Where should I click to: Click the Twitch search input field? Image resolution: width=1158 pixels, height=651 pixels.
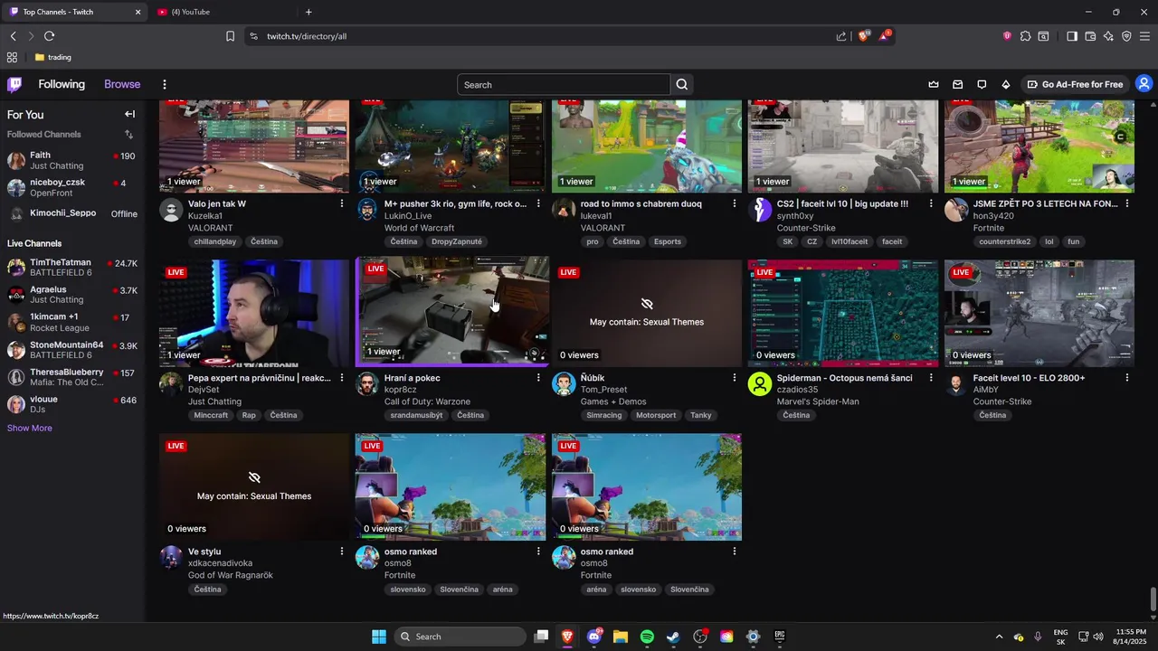[x=564, y=85]
